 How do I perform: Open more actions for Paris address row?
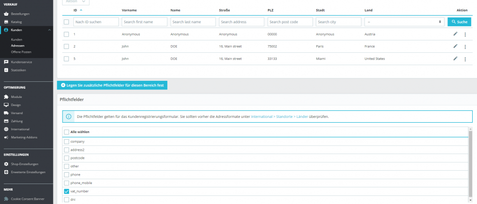[465, 47]
